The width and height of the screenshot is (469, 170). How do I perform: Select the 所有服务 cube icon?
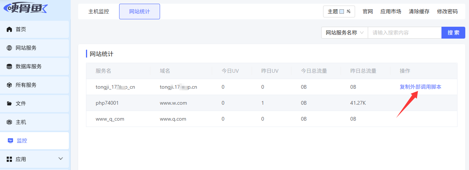coord(9,85)
